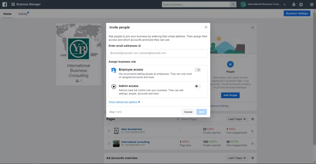This screenshot has width=316, height=164.
Task: Click the Business Settings link below cards
Action: coord(219,106)
